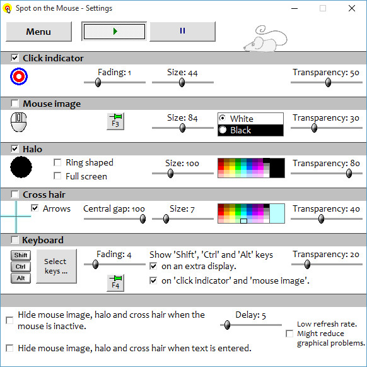The height and width of the screenshot is (367, 367).
Task: Click the black halo preview circle
Action: pyautogui.click(x=21, y=167)
